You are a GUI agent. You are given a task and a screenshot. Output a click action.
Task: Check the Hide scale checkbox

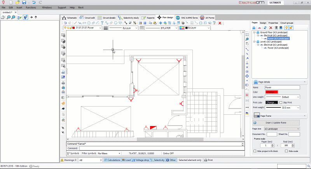[286, 151]
